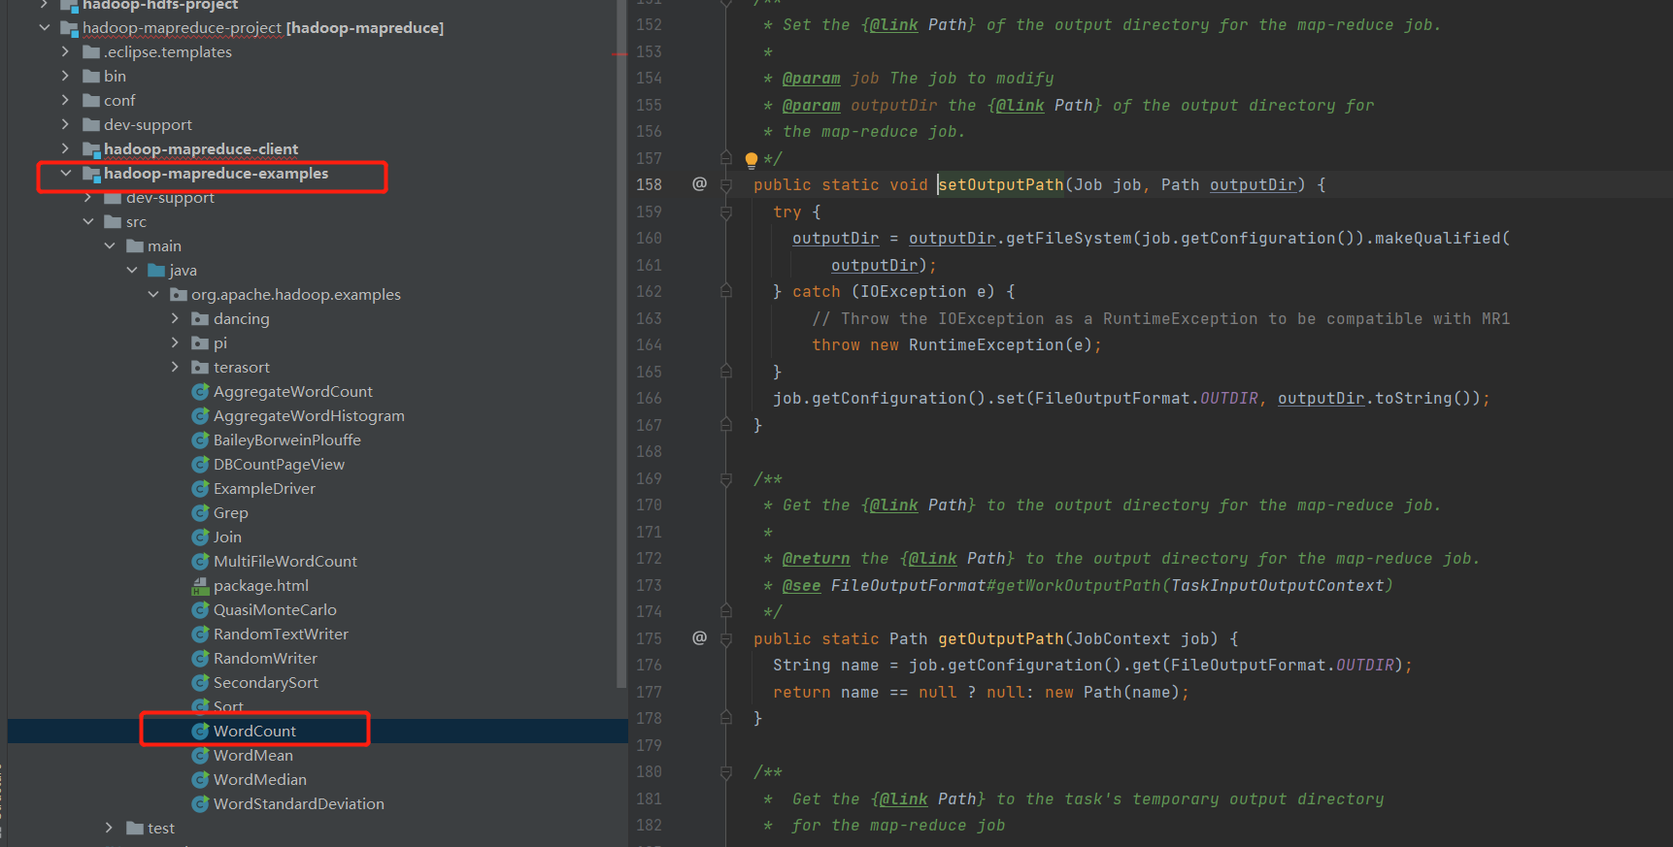Expand the .eclipse.templates folder
This screenshot has height=847, width=1673.
(x=65, y=51)
